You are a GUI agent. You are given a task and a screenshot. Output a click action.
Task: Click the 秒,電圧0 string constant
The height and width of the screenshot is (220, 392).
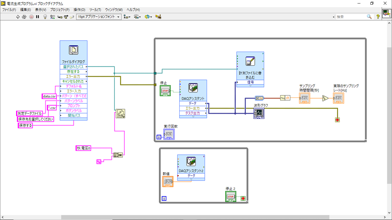(x=84, y=148)
